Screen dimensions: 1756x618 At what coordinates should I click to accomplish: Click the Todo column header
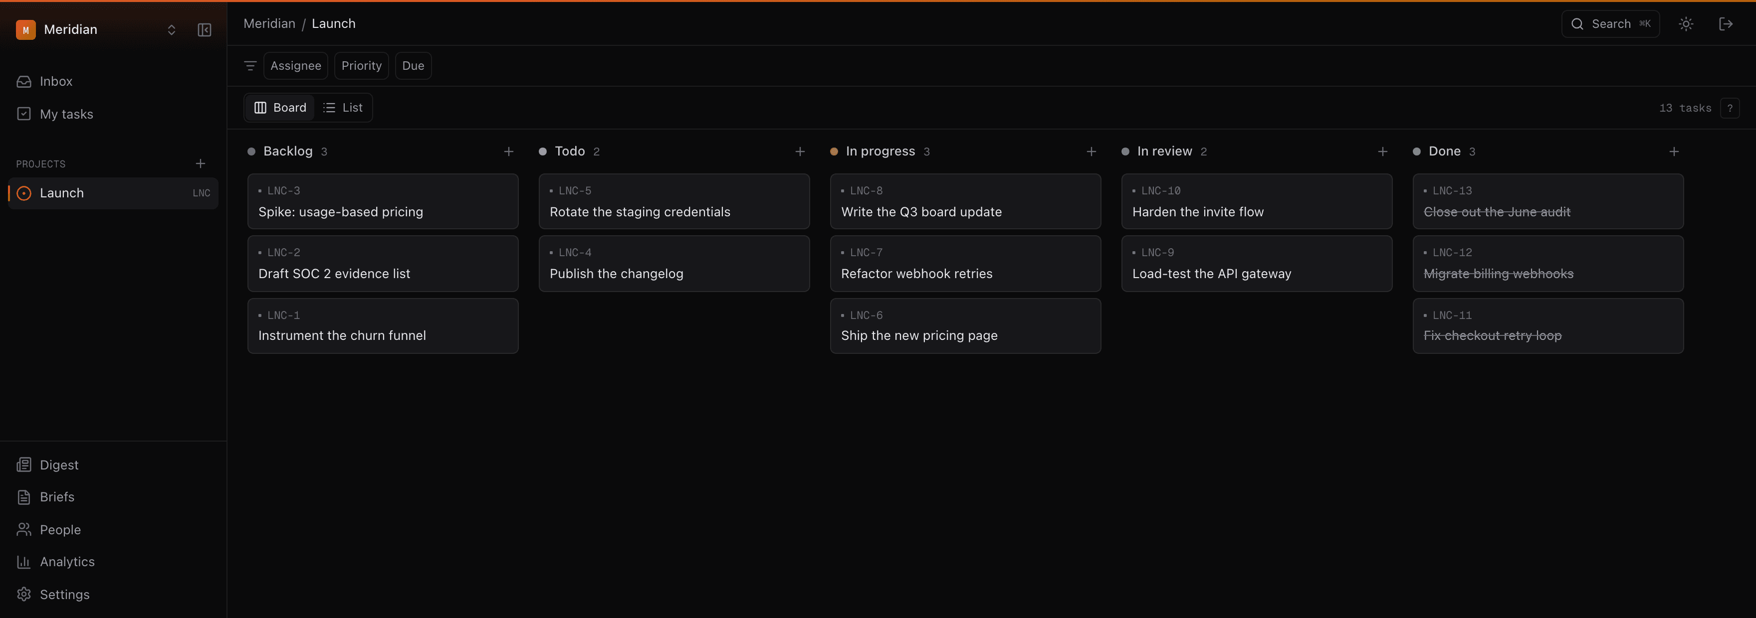(570, 152)
